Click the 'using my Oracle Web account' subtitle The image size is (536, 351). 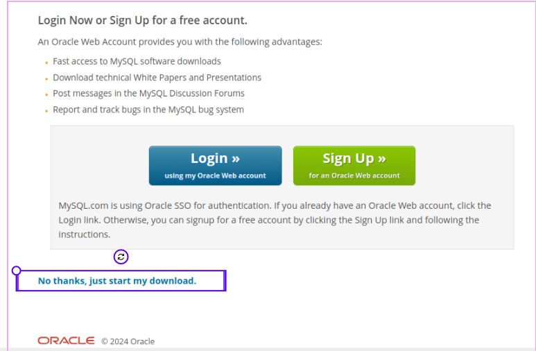point(215,175)
